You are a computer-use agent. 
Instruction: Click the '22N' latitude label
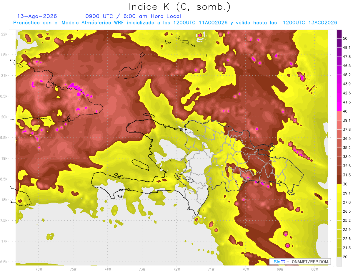click(x=5, y=34)
